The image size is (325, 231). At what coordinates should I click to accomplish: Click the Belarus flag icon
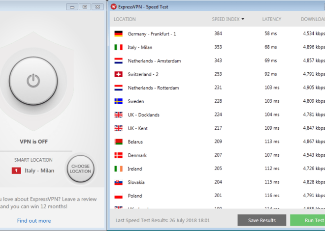tap(119, 142)
